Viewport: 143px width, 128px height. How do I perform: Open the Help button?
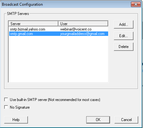pyautogui.click(x=16, y=120)
